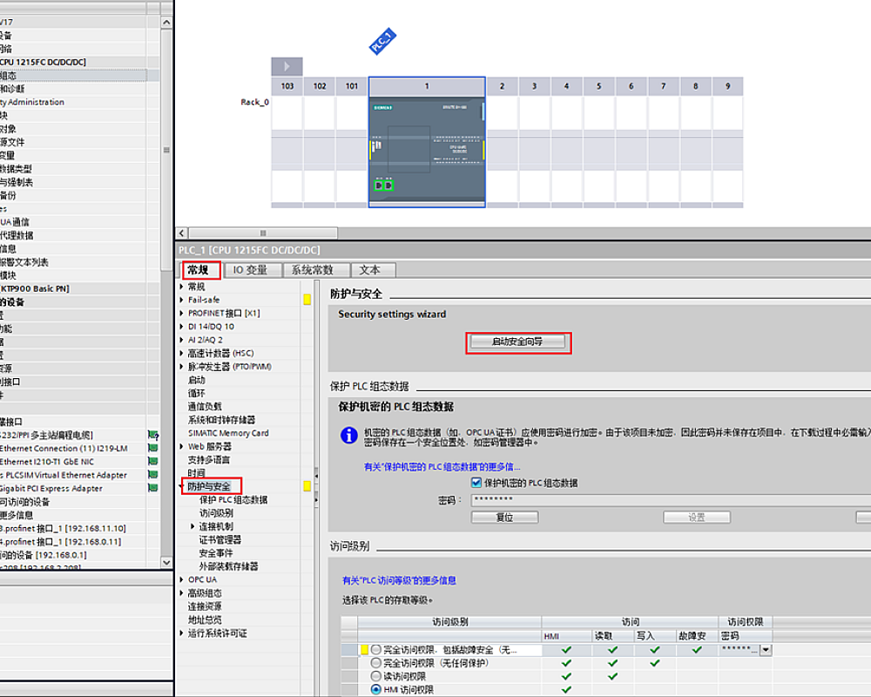Click the green PROFINET port on the CPU
This screenshot has width=871, height=697.
pyautogui.click(x=383, y=185)
